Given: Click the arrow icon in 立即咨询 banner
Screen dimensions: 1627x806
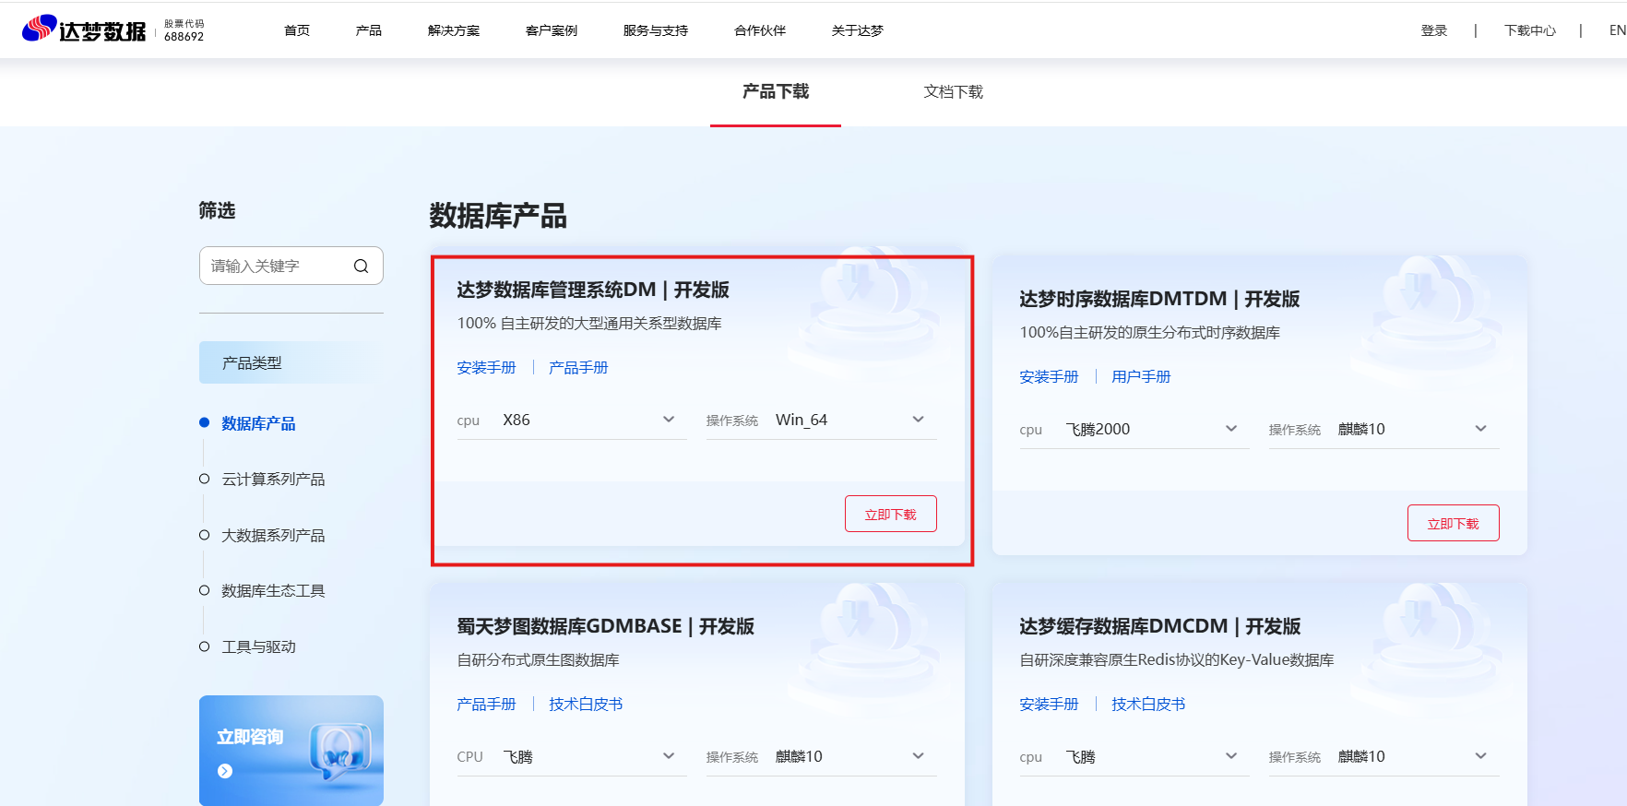Looking at the screenshot, I should coord(225,771).
